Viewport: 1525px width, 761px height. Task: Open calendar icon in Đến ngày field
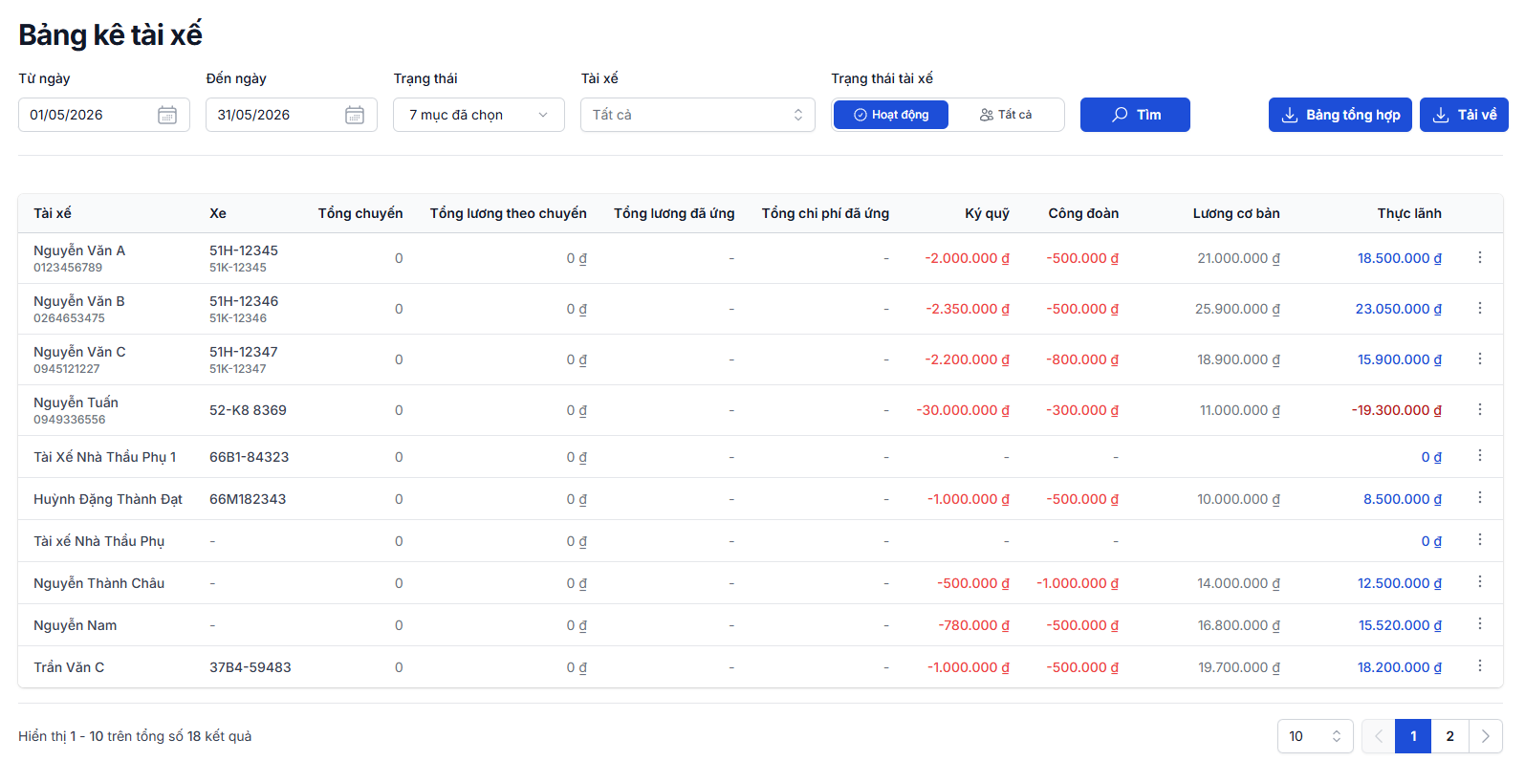[355, 115]
